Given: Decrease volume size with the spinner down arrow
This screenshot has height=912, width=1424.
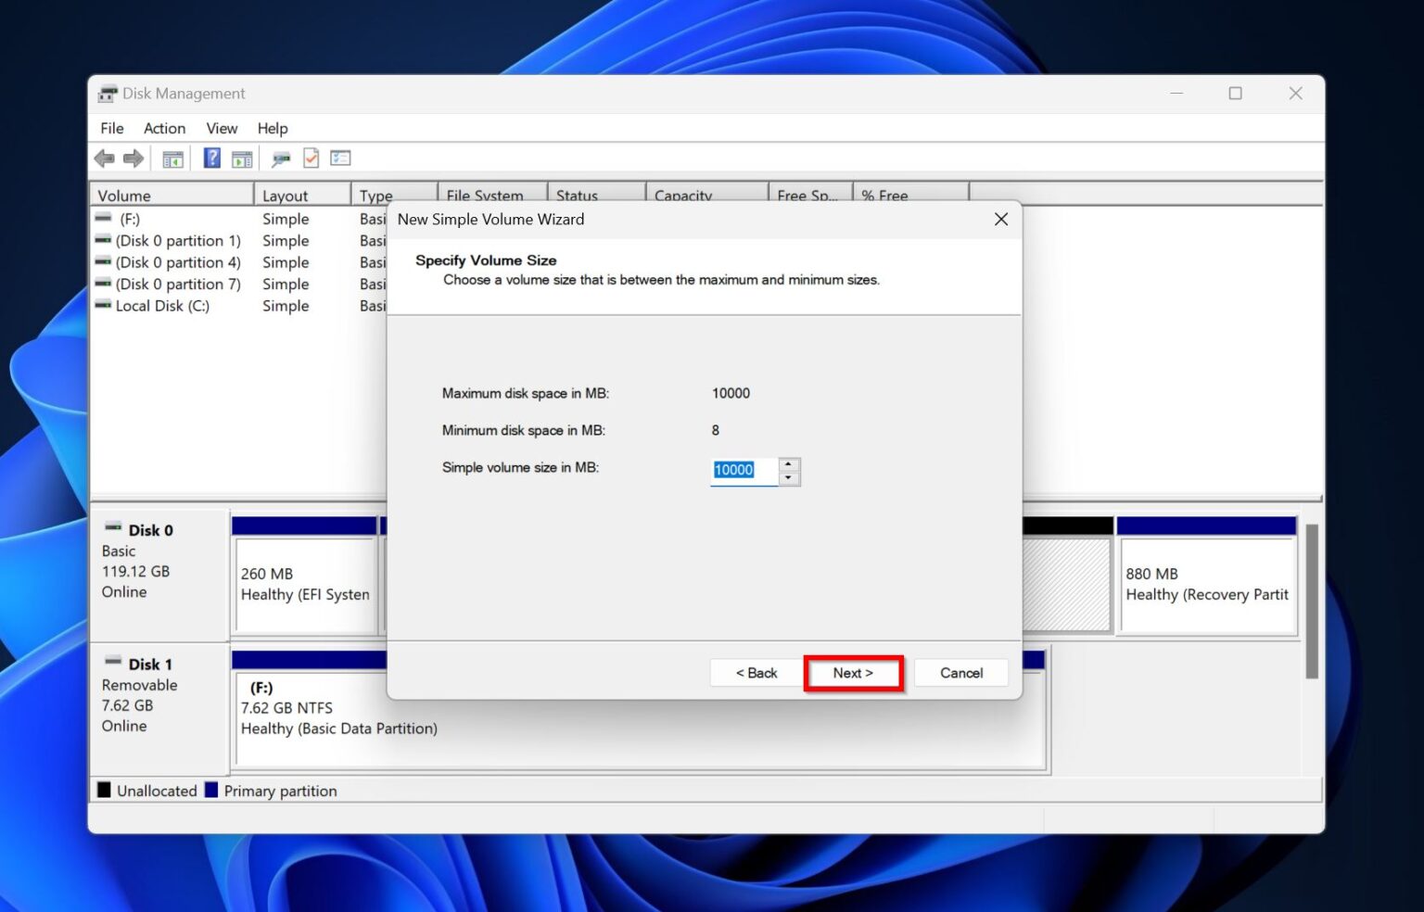Looking at the screenshot, I should 789,477.
